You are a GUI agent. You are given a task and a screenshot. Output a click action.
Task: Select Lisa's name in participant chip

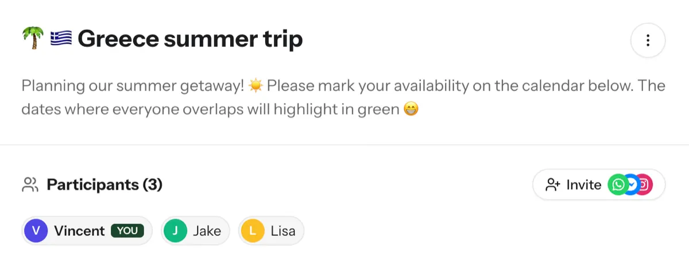coord(282,231)
